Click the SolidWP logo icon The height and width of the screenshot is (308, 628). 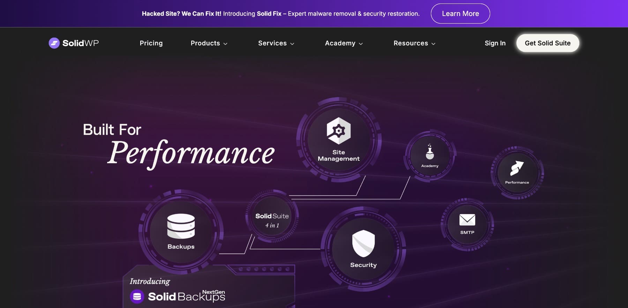point(54,43)
